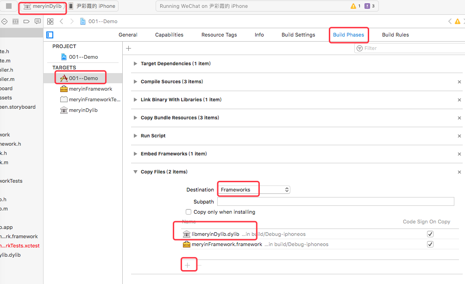Switch to the Info tab

[x=259, y=35]
